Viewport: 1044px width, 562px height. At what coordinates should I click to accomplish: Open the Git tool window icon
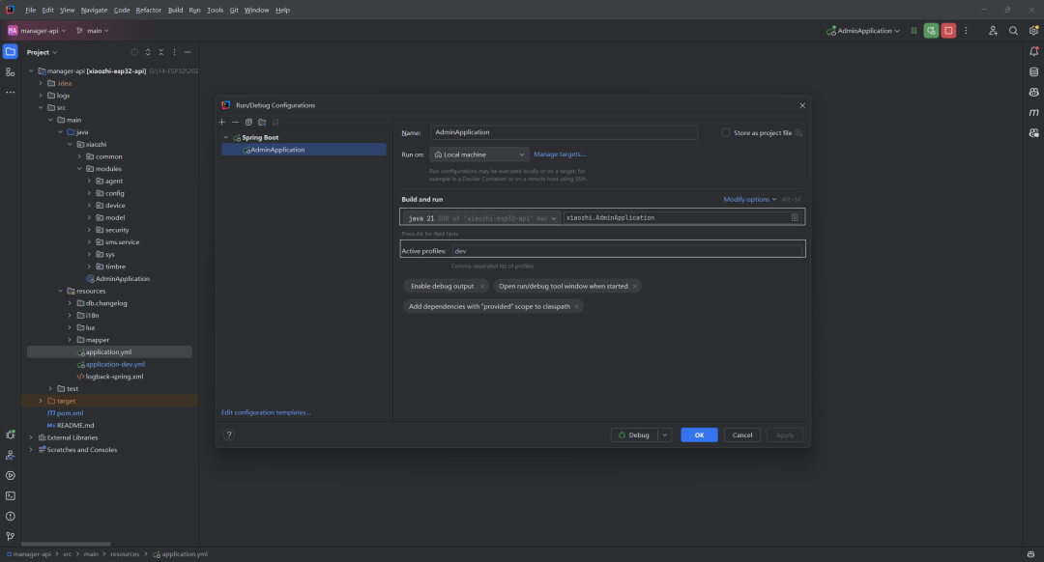click(x=10, y=536)
